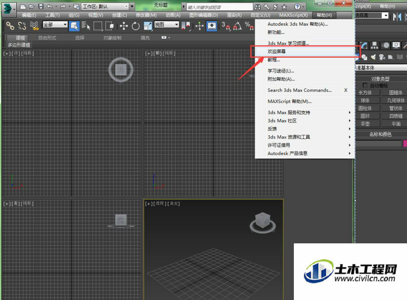The height and width of the screenshot is (300, 407).
Task: Click the Select and Manipulate icon
Action: [199, 26]
